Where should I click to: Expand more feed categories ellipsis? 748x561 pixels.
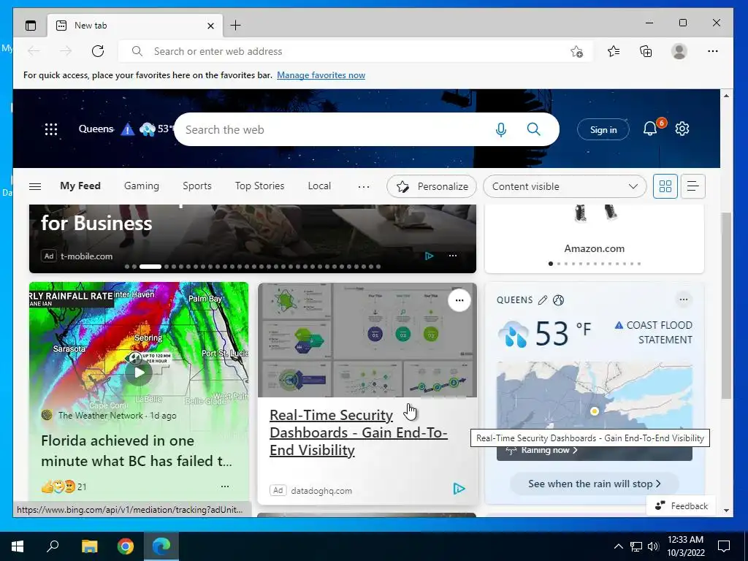pyautogui.click(x=364, y=186)
